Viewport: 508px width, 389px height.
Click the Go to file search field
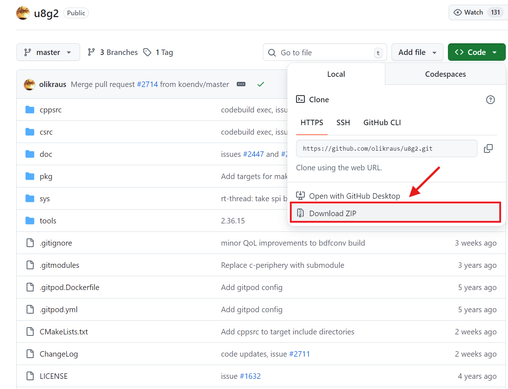coord(325,52)
